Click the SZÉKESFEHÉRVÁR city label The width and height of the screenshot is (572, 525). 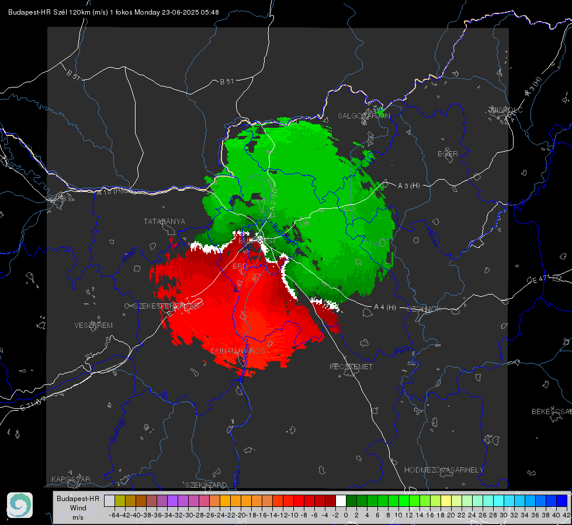pos(167,306)
